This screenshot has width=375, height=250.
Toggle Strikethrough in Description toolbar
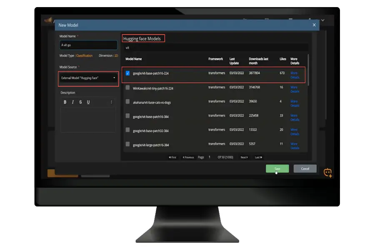click(80, 102)
